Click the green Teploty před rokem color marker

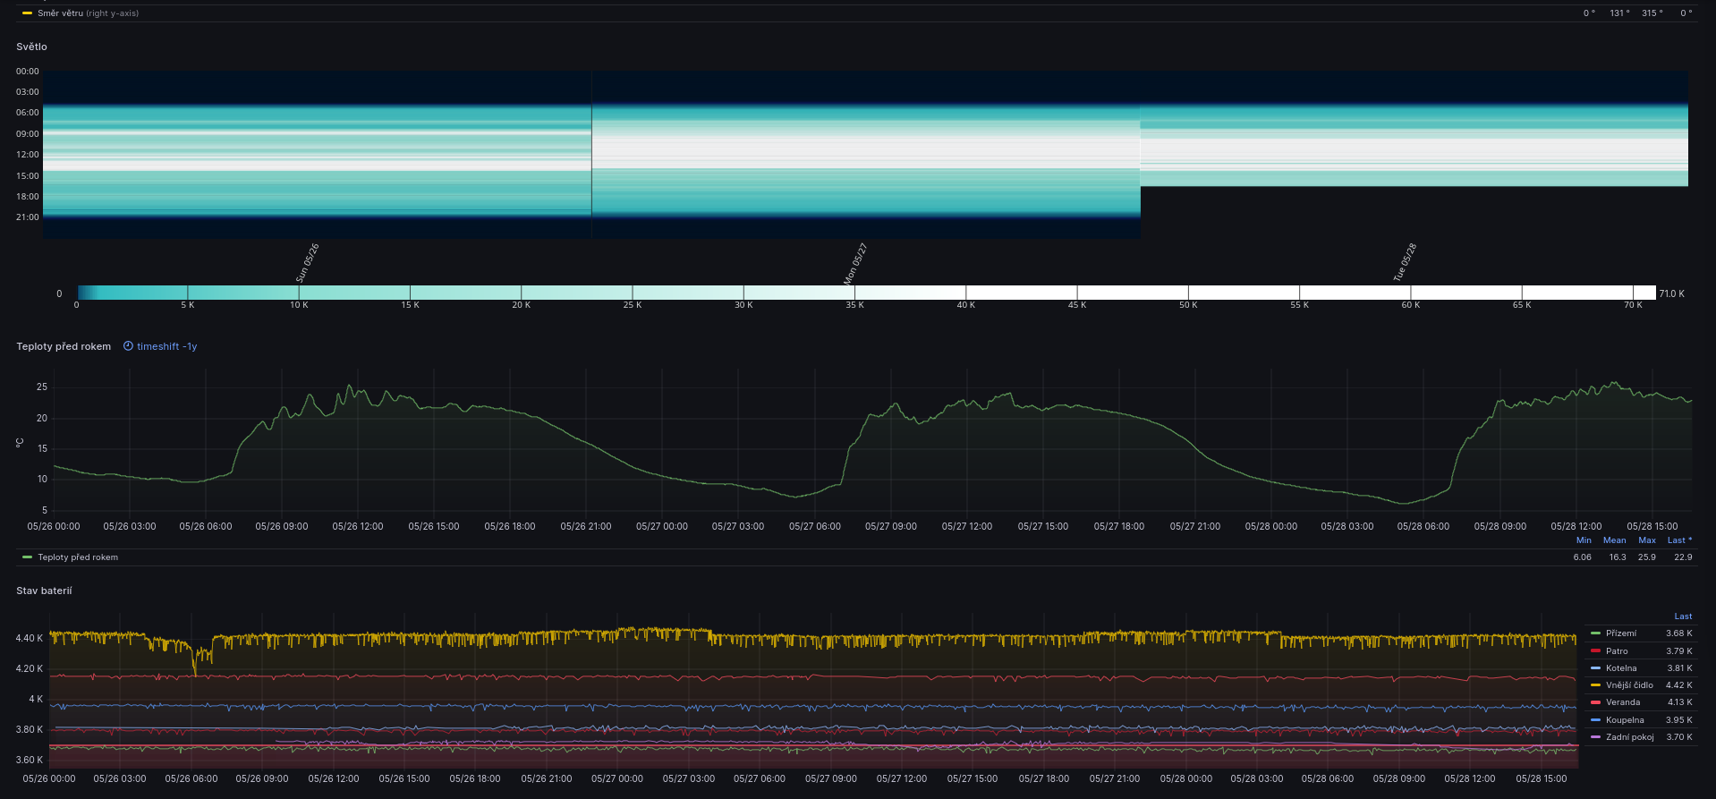pos(27,557)
